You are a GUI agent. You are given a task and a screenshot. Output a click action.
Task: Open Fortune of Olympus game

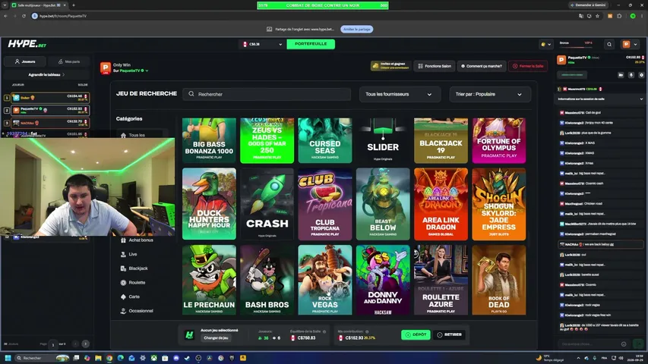click(x=499, y=140)
